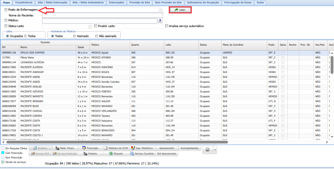Image resolution: width=334 pixels, height=169 pixels.
Task: Click the Etiqueta button
Action: 116,153
